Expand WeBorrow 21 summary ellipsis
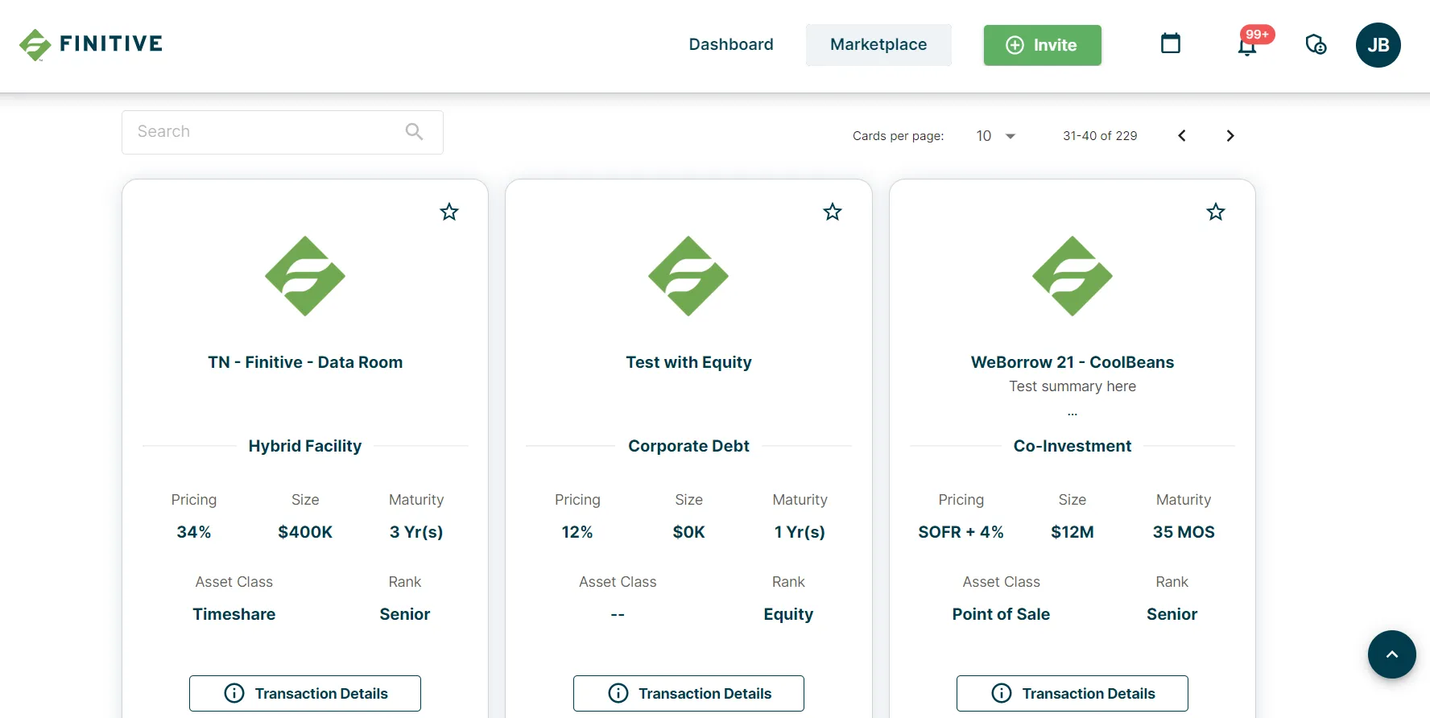The image size is (1430, 718). [x=1072, y=413]
